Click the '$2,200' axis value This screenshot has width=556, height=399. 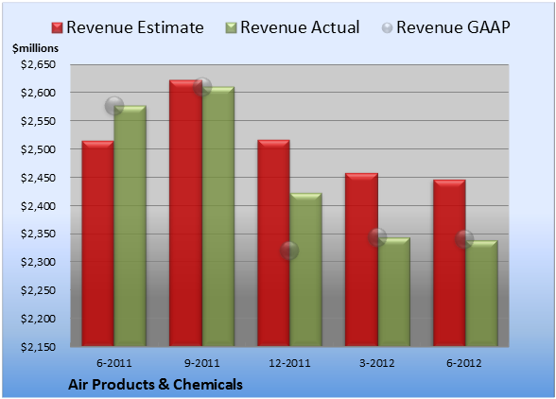click(x=38, y=319)
